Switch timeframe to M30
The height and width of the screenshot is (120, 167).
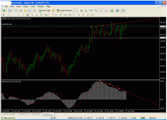[70, 15]
